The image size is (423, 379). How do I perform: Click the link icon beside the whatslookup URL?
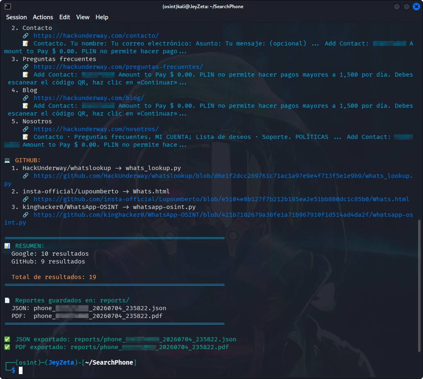tap(26, 176)
